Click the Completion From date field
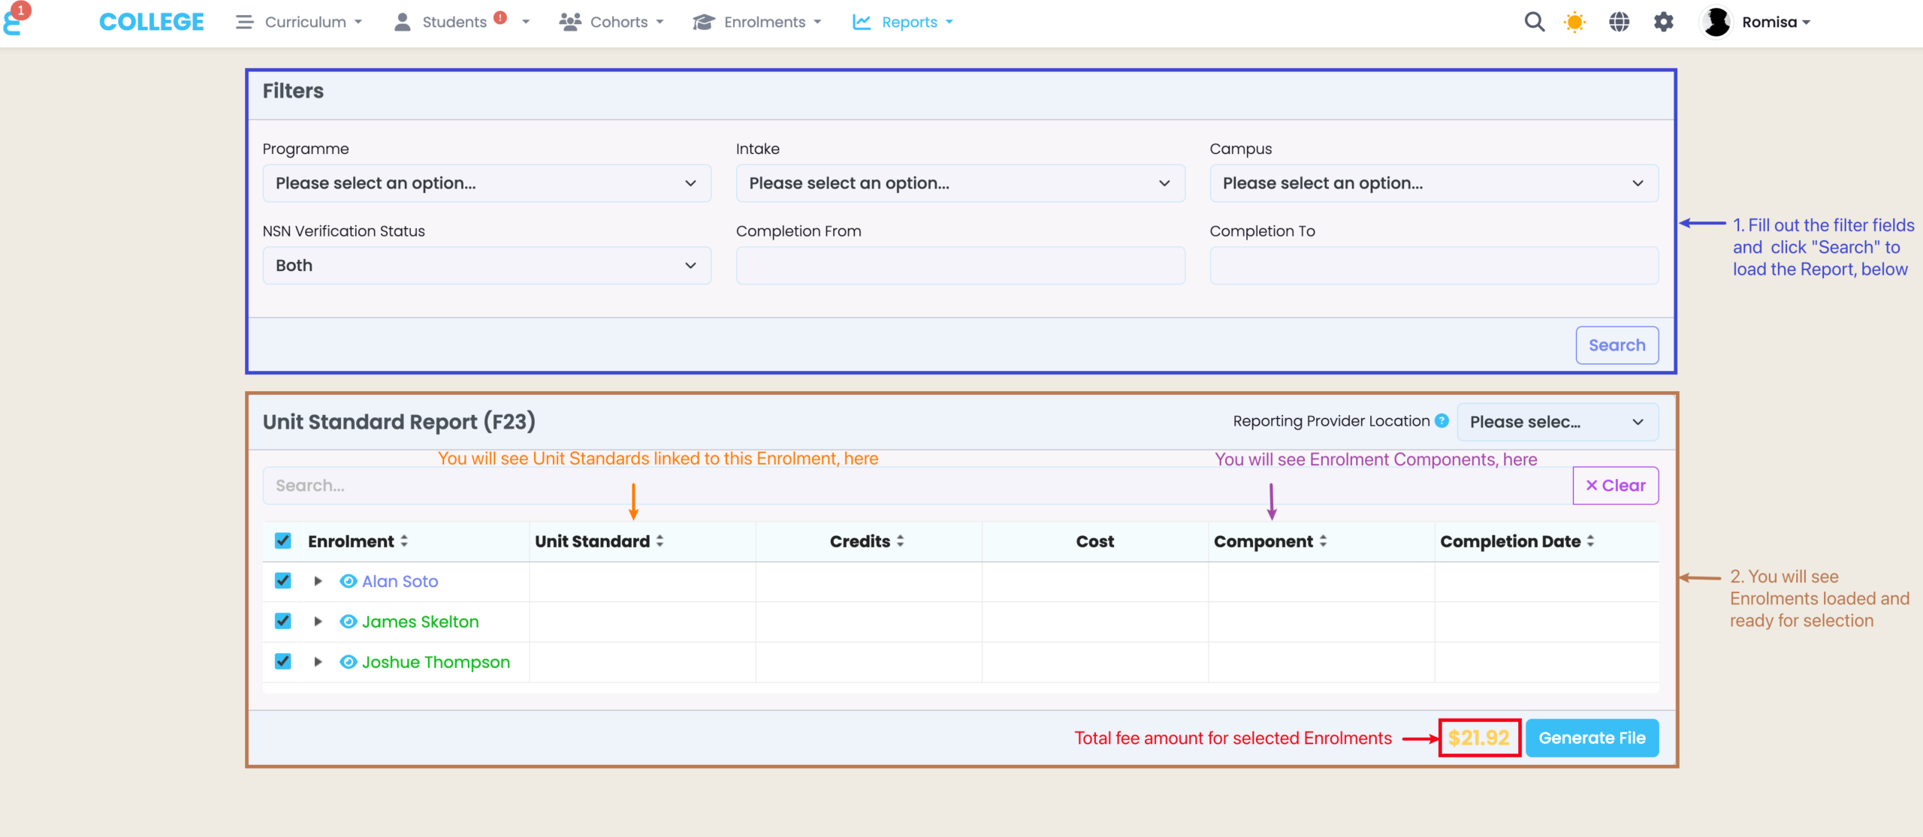Screen dimensions: 1923x837 point(960,266)
